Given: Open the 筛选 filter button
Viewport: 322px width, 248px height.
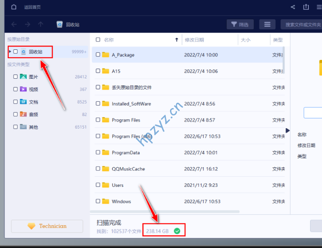Looking at the screenshot, I should (240, 24).
